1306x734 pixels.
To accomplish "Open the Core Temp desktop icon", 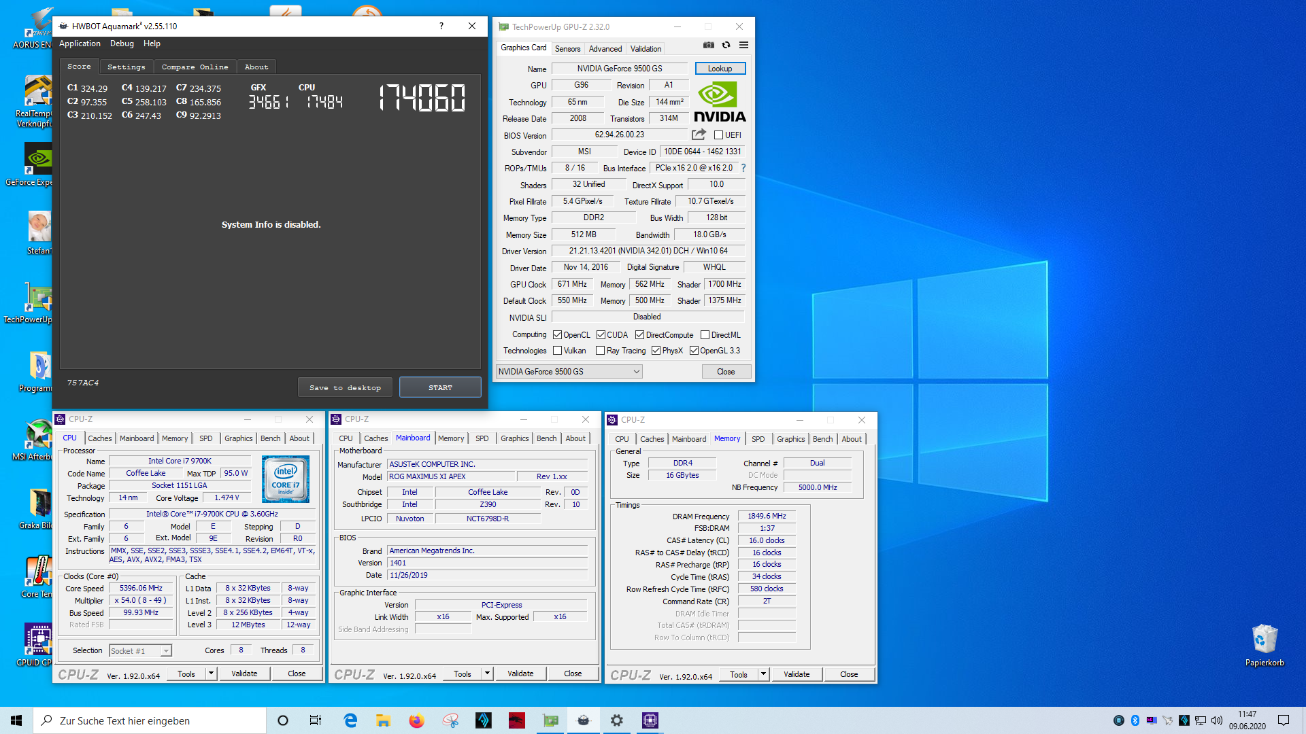I will [x=37, y=576].
